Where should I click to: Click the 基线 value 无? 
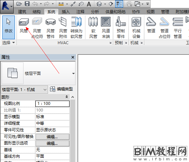tap(52, 150)
